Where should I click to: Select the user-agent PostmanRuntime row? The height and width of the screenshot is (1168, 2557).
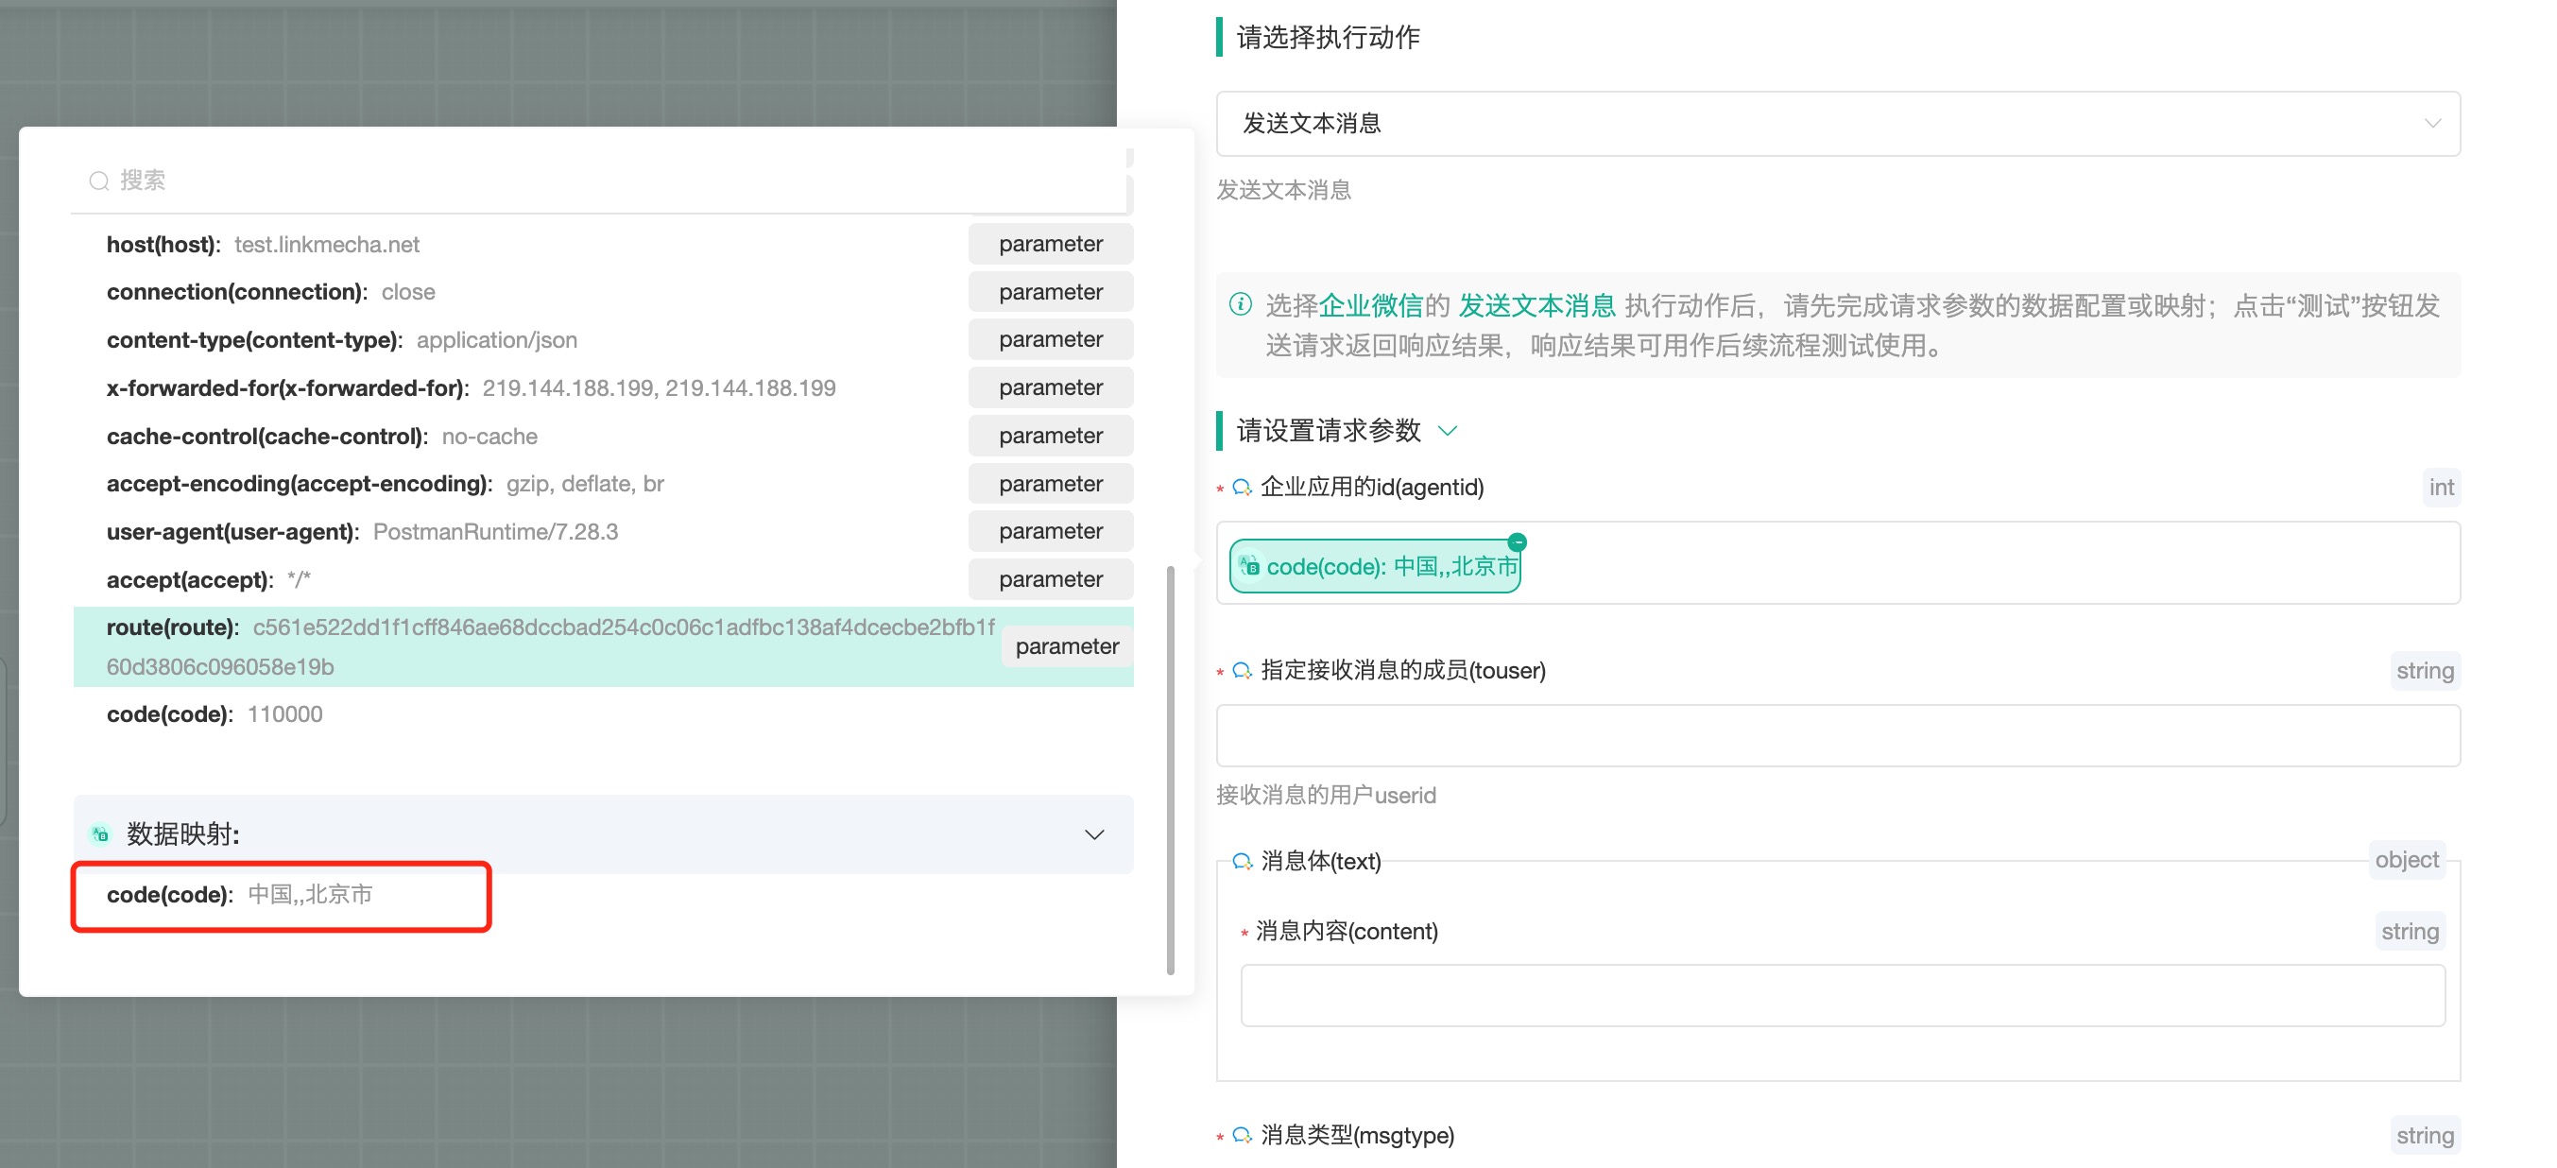pyautogui.click(x=603, y=532)
